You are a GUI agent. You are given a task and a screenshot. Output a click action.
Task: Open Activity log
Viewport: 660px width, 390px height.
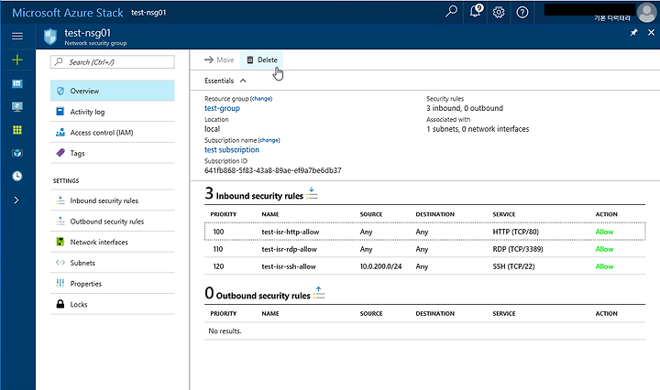pyautogui.click(x=113, y=112)
